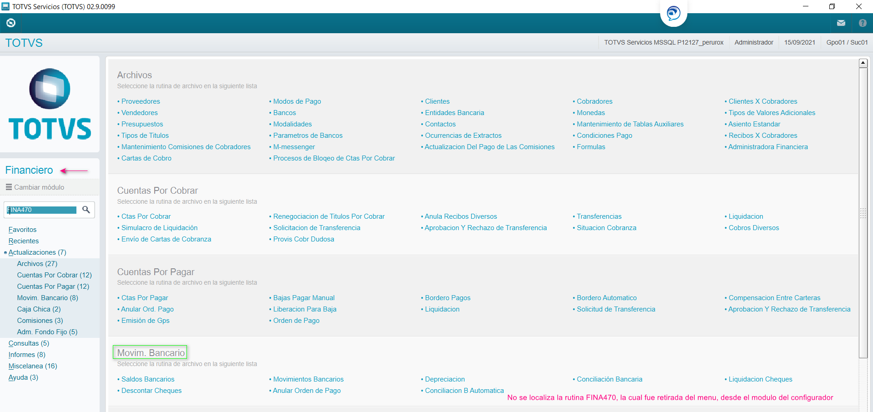Open the Entidades Bancaria routine
The image size is (873, 412).
(x=454, y=113)
